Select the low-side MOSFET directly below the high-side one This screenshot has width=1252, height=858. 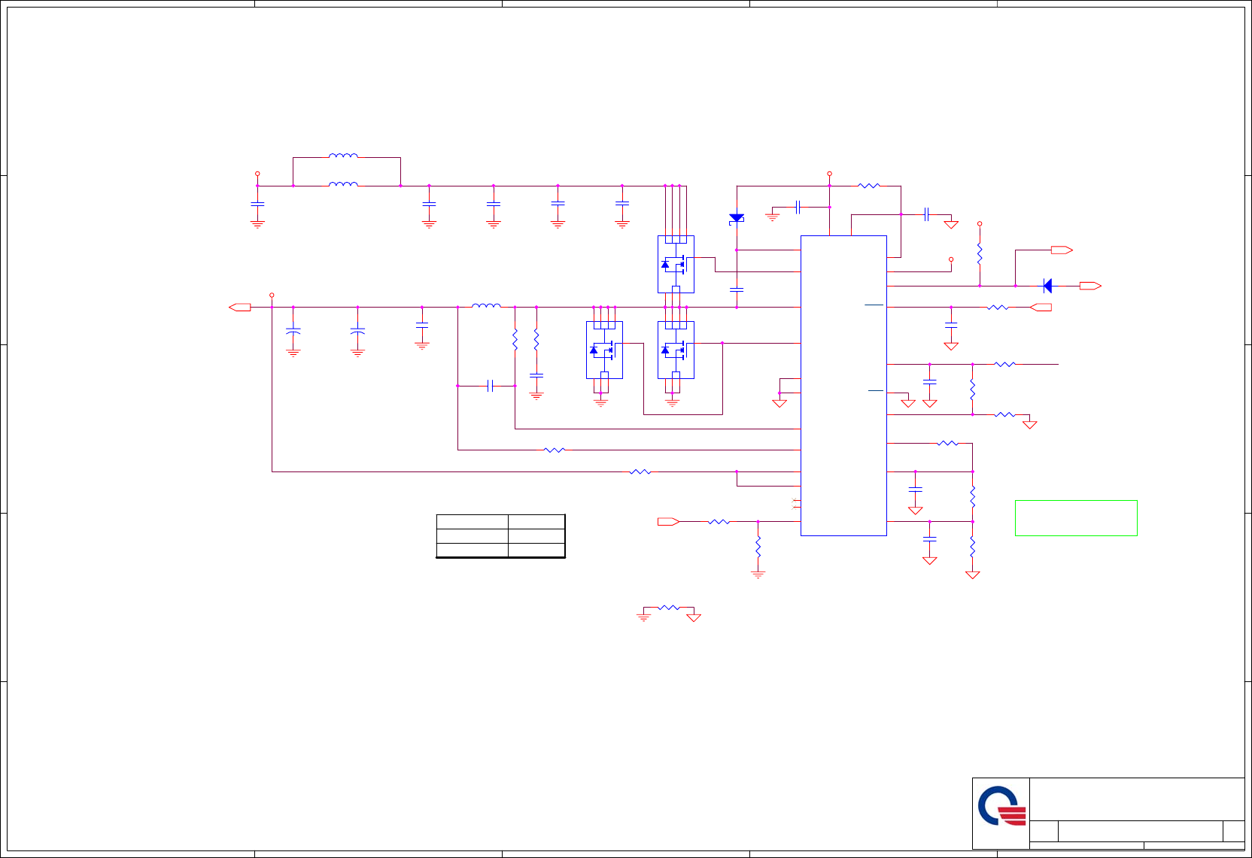coord(676,350)
